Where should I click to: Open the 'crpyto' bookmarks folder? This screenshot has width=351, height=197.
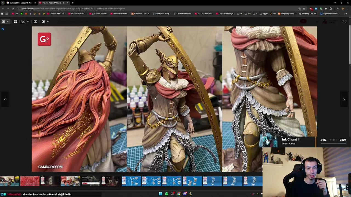pyautogui.click(x=264, y=14)
